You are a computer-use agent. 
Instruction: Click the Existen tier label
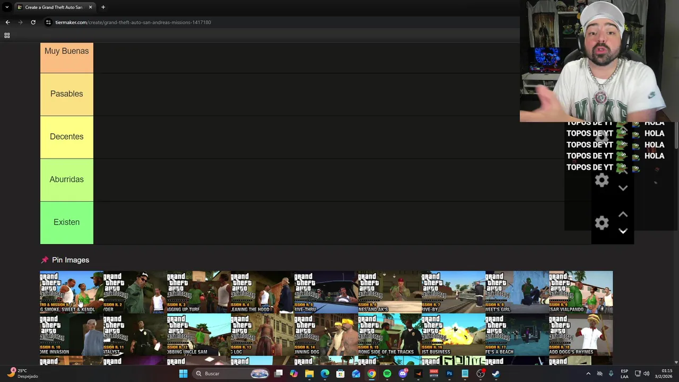click(x=67, y=222)
